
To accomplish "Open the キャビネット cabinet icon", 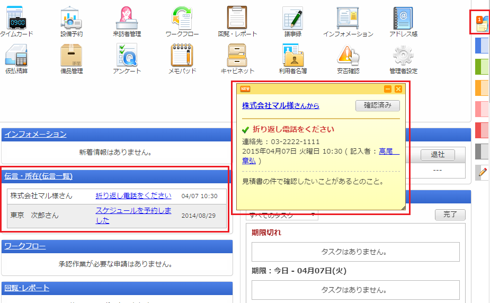I will pos(237,56).
